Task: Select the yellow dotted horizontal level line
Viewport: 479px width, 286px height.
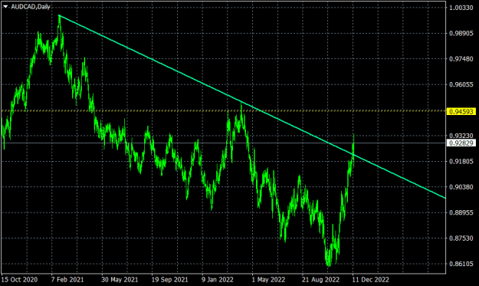Action: click(223, 110)
